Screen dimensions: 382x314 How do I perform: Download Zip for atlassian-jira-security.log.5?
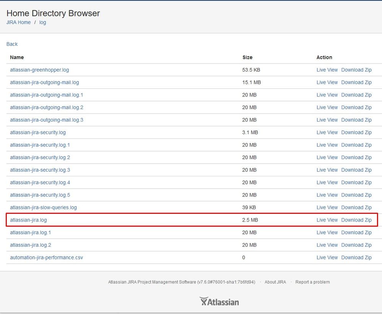(356, 195)
